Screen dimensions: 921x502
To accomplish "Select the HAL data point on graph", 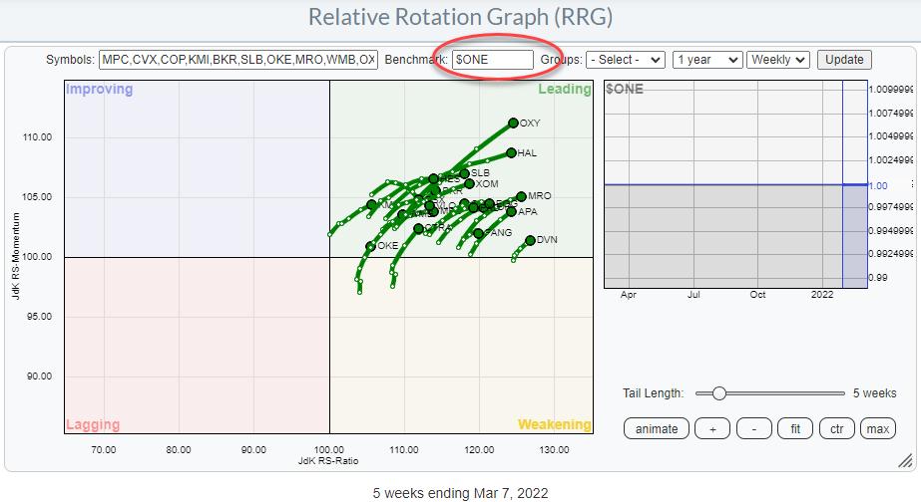I will tap(511, 153).
